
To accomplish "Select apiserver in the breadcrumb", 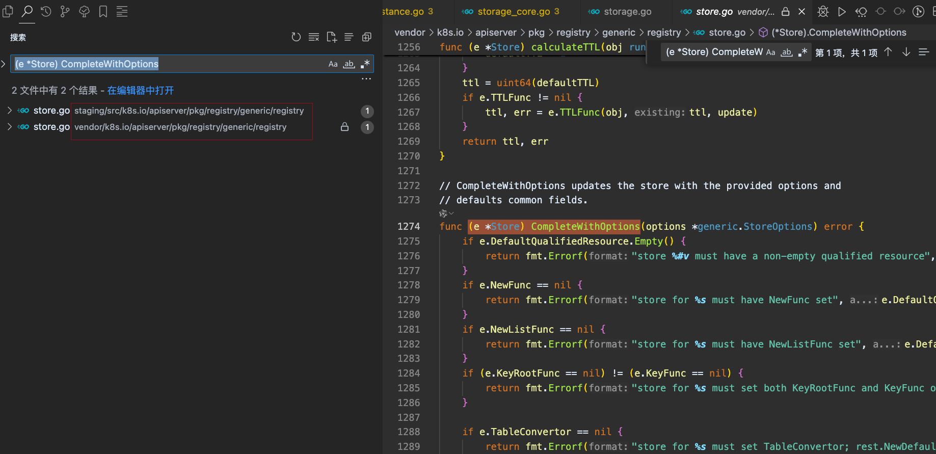I will [x=496, y=32].
